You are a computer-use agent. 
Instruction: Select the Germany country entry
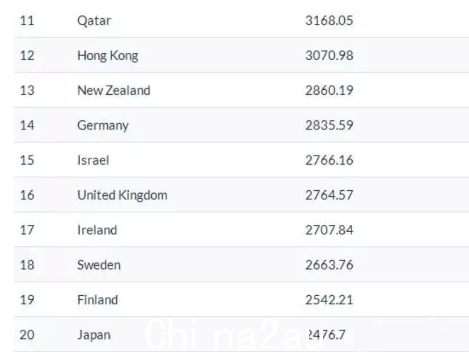click(x=103, y=125)
